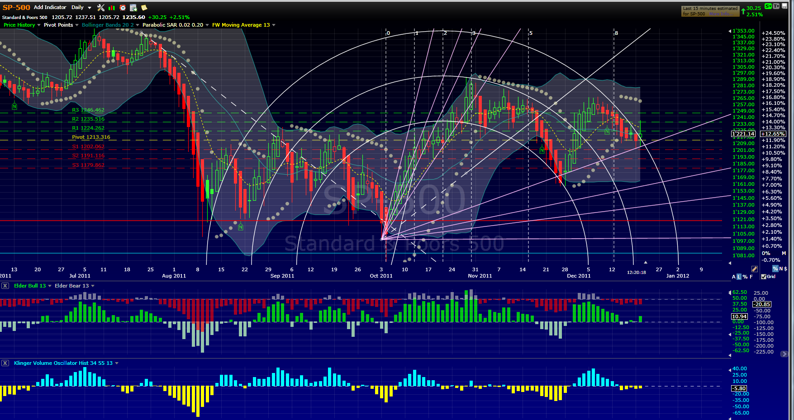Click the Elder Bear value box -20.85
Image resolution: width=794 pixels, height=420 pixels.
pyautogui.click(x=762, y=304)
